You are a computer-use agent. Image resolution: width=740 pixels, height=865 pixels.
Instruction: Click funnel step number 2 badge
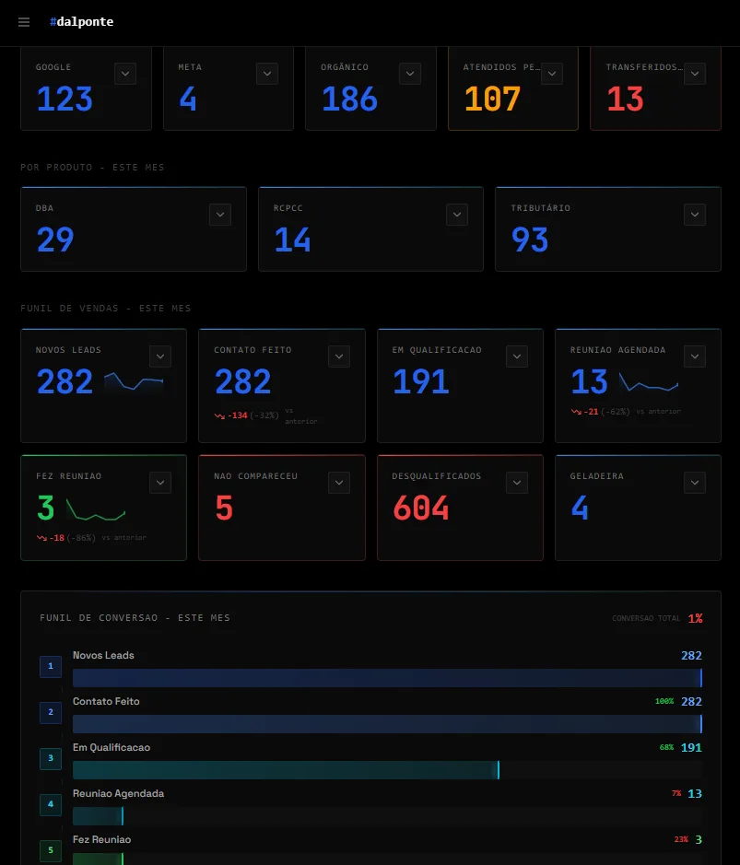pyautogui.click(x=51, y=712)
